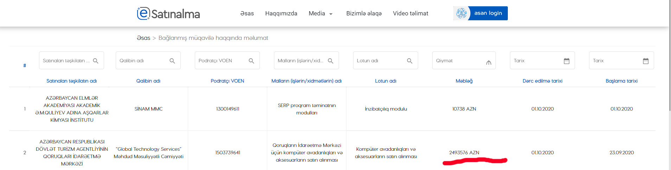Go to Bizimlə əlaqə page
Image resolution: width=671 pixels, height=170 pixels.
point(364,14)
